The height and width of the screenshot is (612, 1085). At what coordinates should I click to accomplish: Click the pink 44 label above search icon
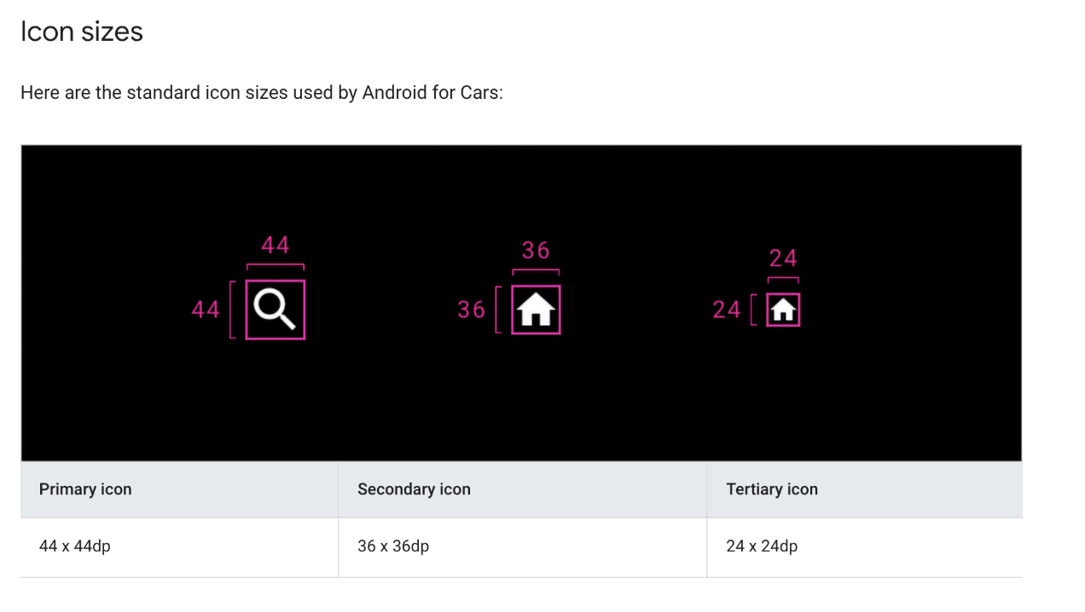pyautogui.click(x=276, y=245)
